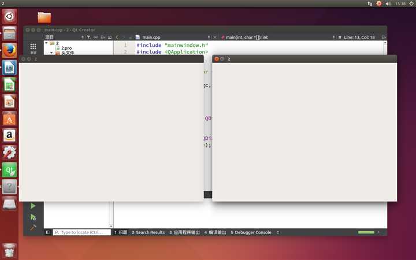Click the Run button in Qt Creator
The image size is (416, 260).
(33, 206)
